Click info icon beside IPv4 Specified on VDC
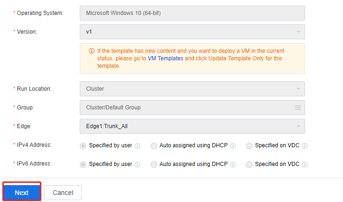This screenshot has width=343, height=202. pos(305,145)
